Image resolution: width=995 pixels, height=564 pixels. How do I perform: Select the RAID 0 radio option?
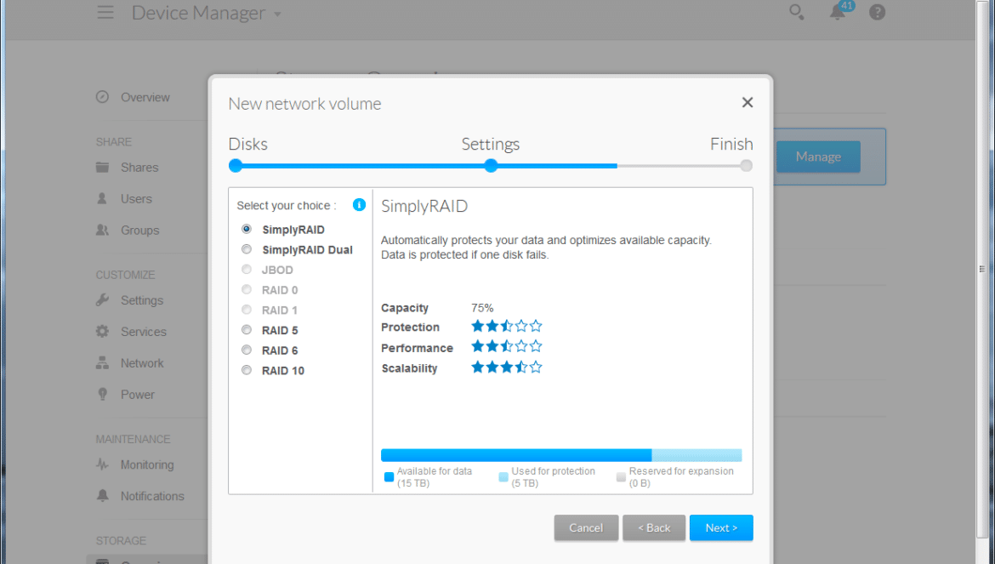pyautogui.click(x=247, y=290)
